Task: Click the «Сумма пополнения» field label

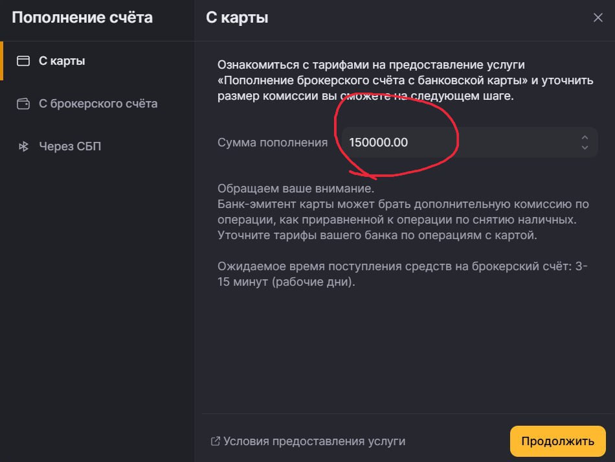Action: [x=273, y=143]
